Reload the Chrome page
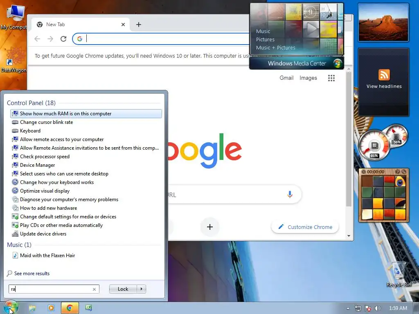The width and height of the screenshot is (419, 314). click(63, 39)
